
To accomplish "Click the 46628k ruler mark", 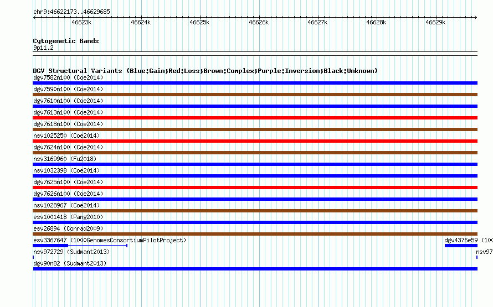I will [x=376, y=22].
